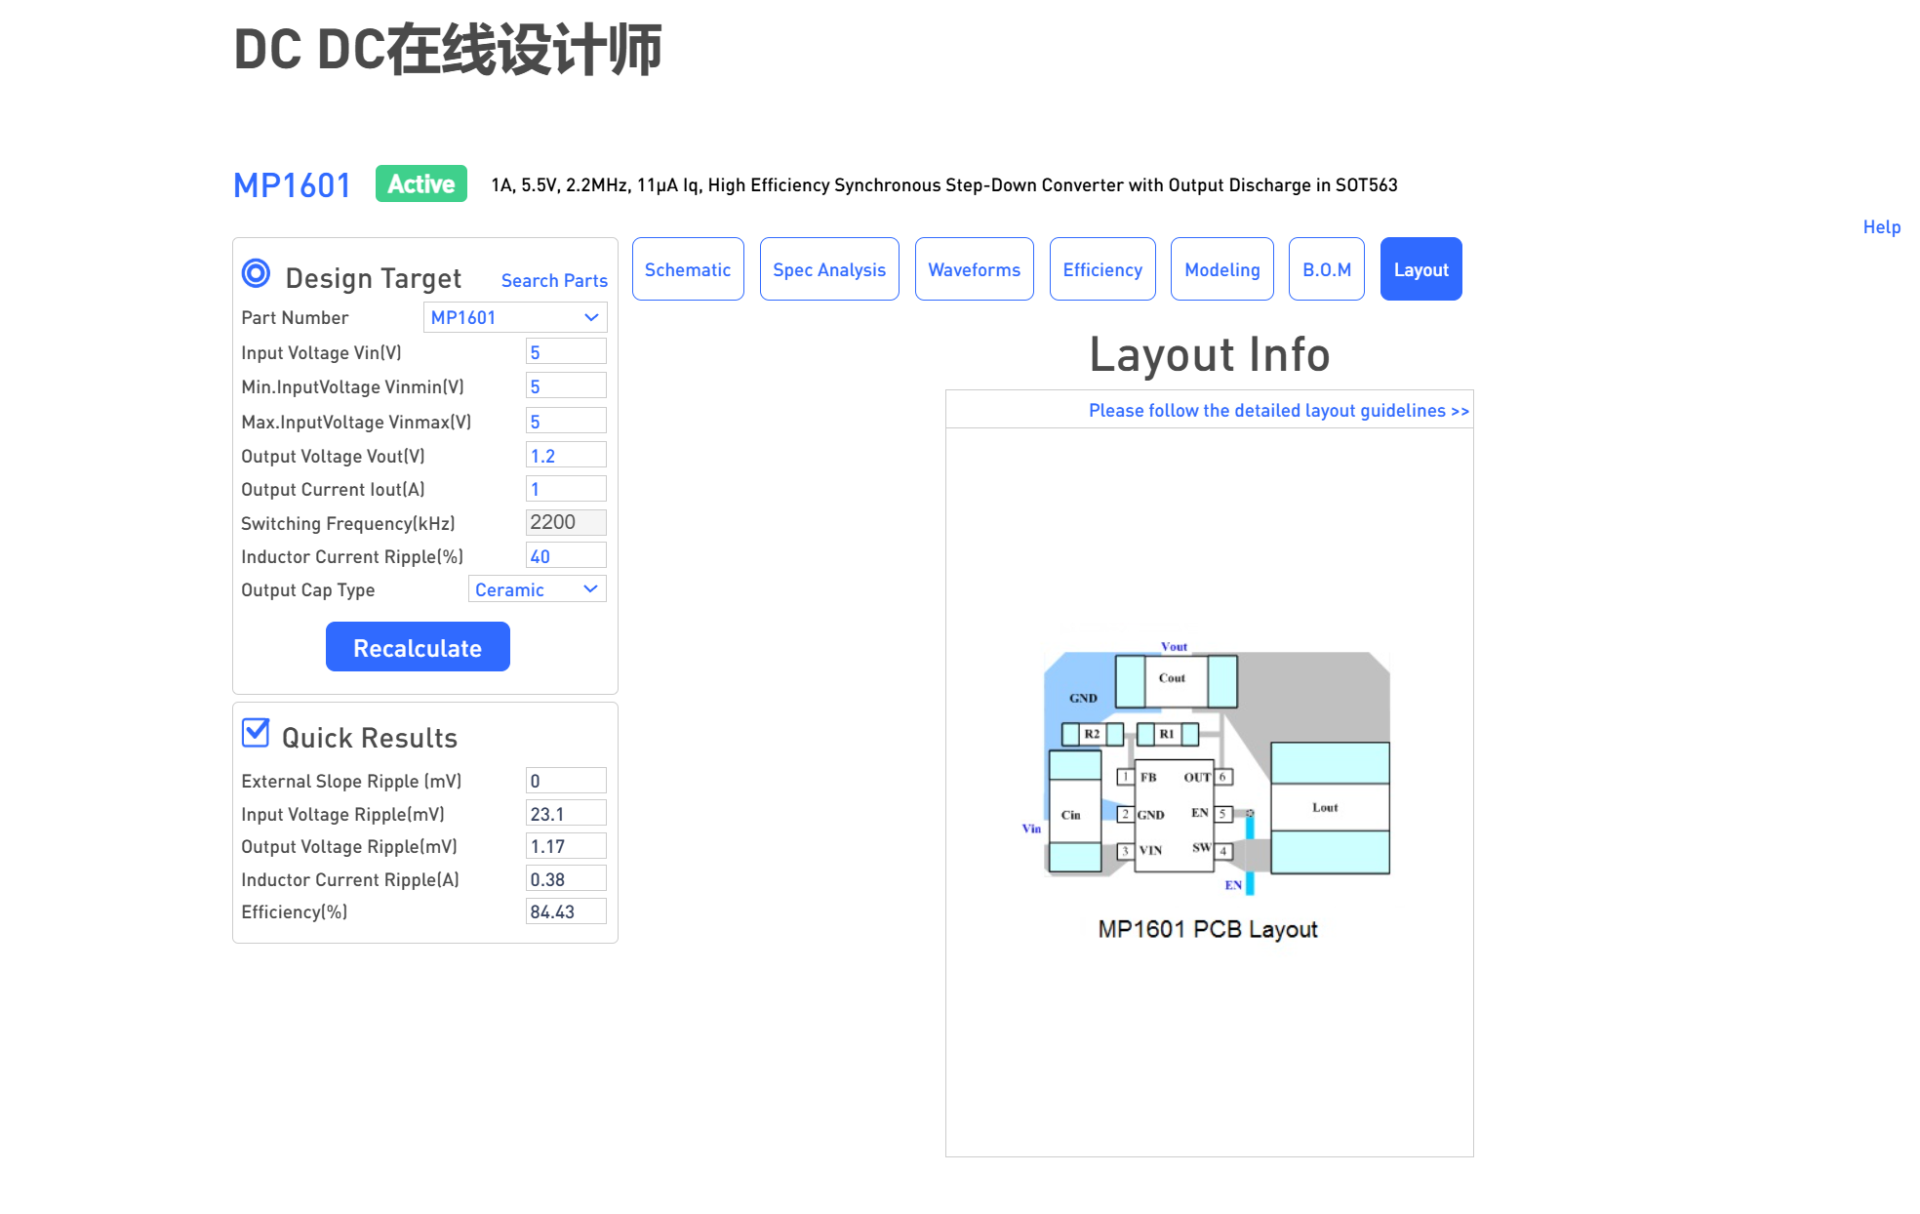Click the Max.InputVoltage Vinmax(V) field
The image size is (1920, 1214).
pyautogui.click(x=566, y=422)
